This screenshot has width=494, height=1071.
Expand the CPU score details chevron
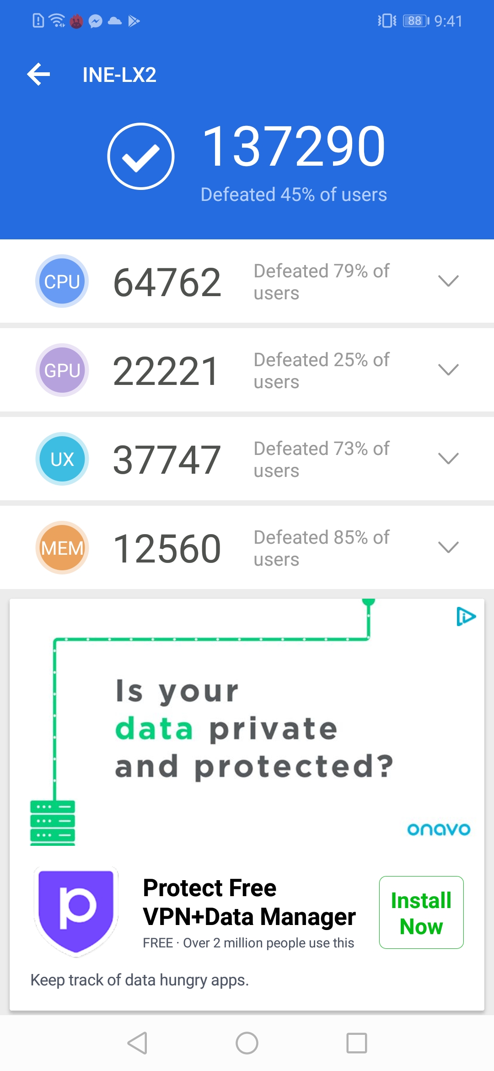[x=448, y=281]
